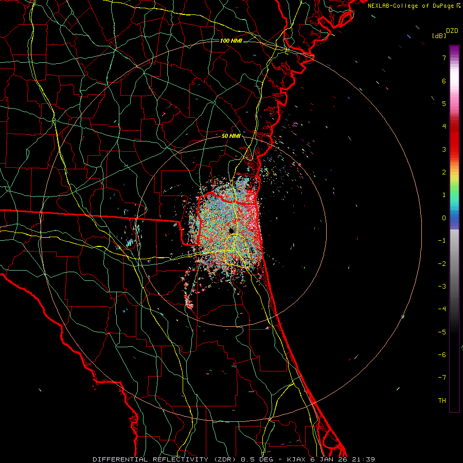Viewport: 463px width, 463px height.
Task: Click the colorbar value label '5'
Action: [x=444, y=103]
